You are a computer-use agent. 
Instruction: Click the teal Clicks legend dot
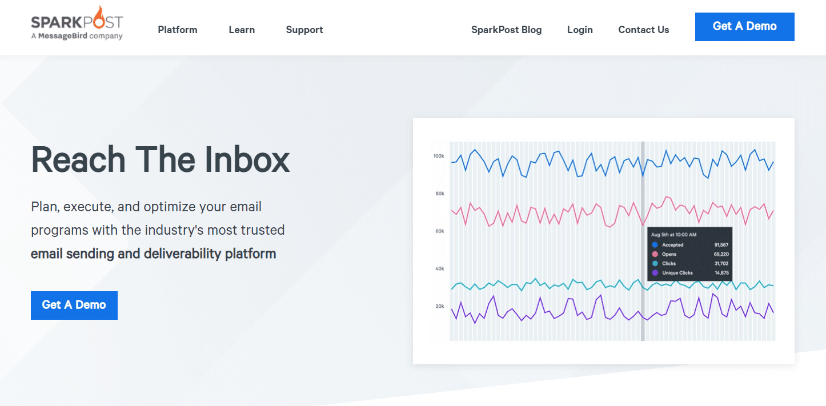click(x=655, y=263)
